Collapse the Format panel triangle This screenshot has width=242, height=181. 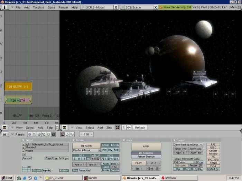tap(174, 140)
